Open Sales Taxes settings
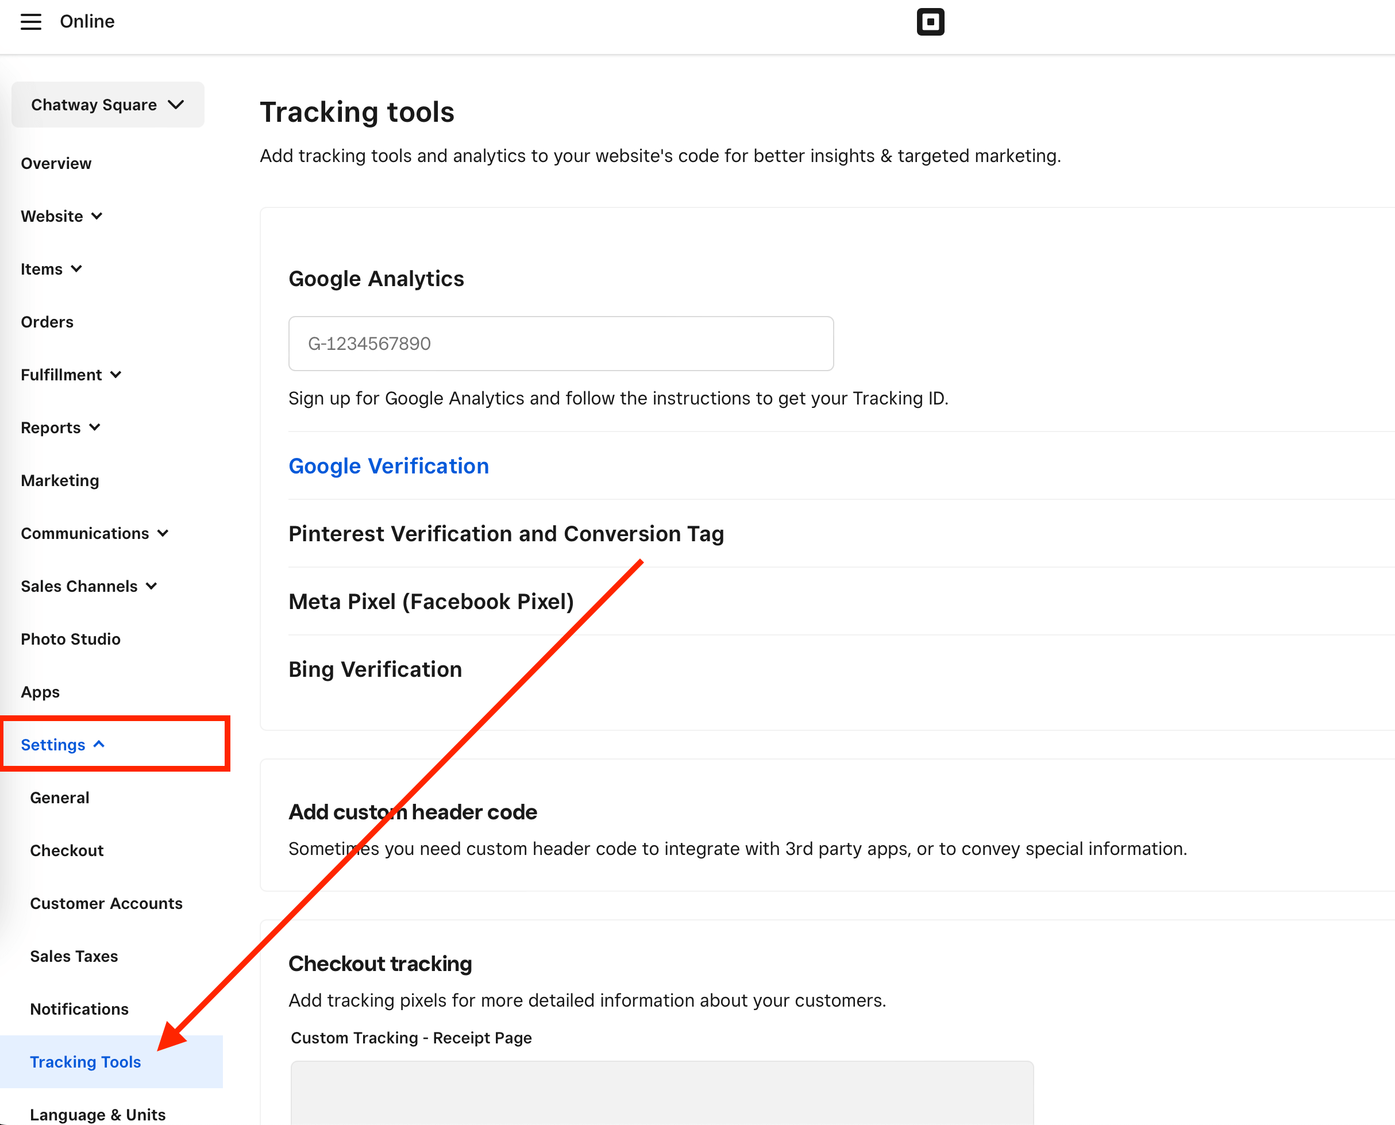 74,957
